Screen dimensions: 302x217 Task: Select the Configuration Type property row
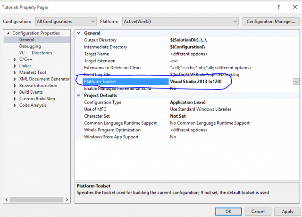102,102
